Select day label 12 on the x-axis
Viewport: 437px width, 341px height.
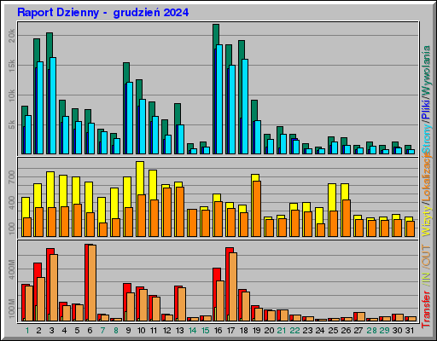(x=166, y=331)
